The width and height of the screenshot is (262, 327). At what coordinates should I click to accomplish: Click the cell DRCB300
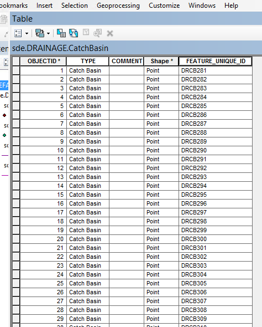coord(216,239)
